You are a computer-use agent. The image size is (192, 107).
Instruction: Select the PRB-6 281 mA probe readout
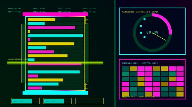point(64,12)
